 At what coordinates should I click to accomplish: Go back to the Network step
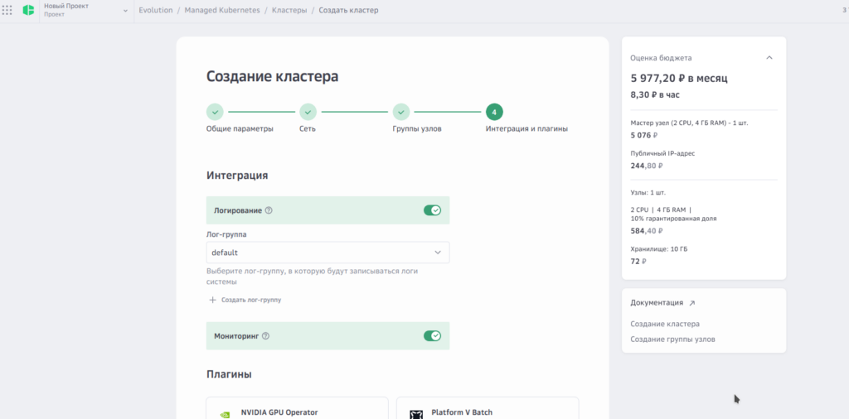click(x=308, y=112)
